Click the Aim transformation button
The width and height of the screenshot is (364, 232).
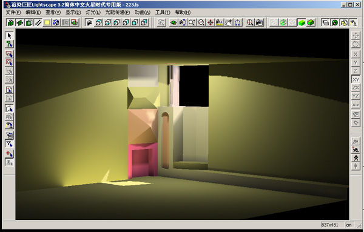pyautogui.click(x=356, y=105)
